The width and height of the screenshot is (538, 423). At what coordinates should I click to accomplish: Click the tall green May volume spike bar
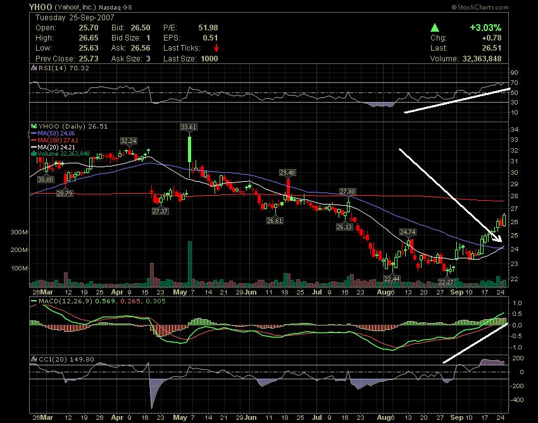[190, 263]
